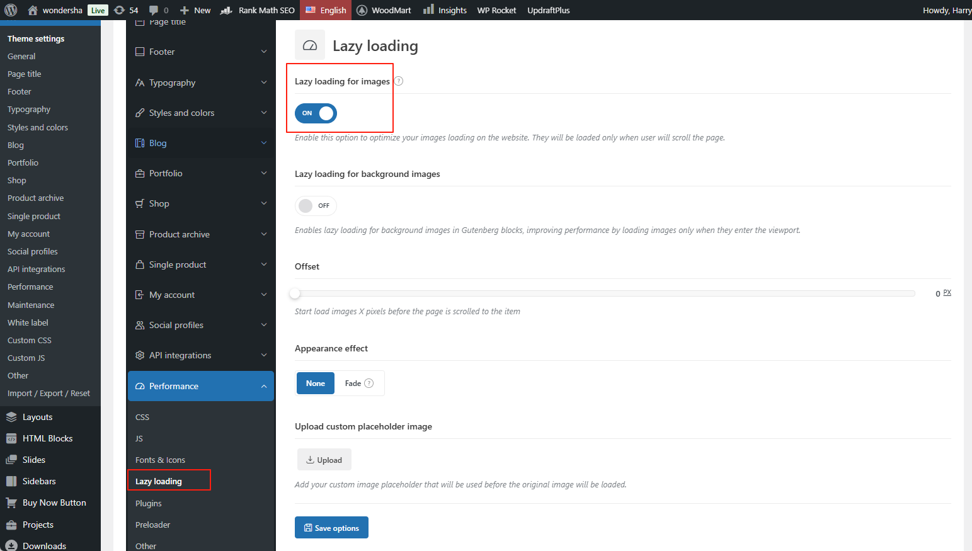Image resolution: width=972 pixels, height=551 pixels.
Task: Open the comments bubble icon
Action: tap(154, 10)
